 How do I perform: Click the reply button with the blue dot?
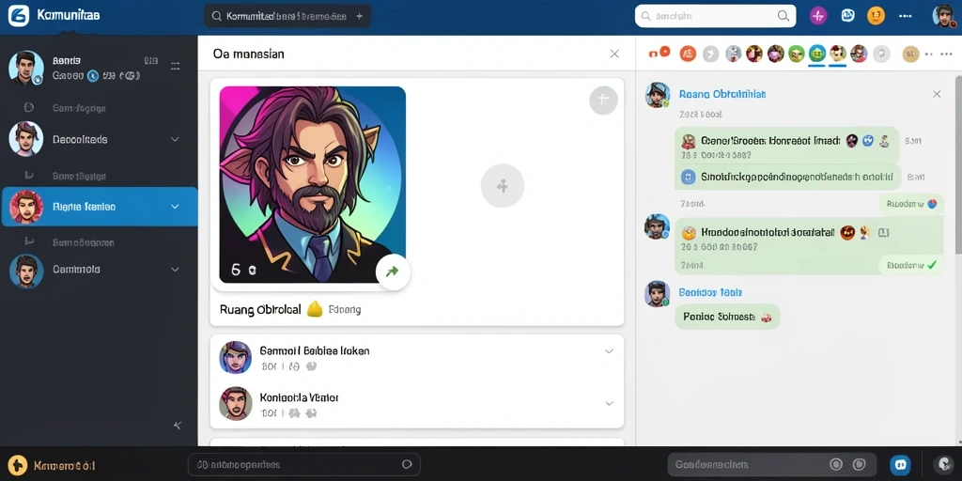pos(910,204)
